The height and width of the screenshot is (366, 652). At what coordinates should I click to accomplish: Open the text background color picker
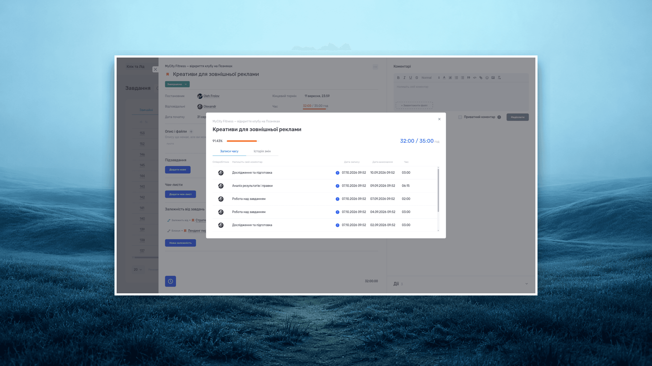click(450, 78)
